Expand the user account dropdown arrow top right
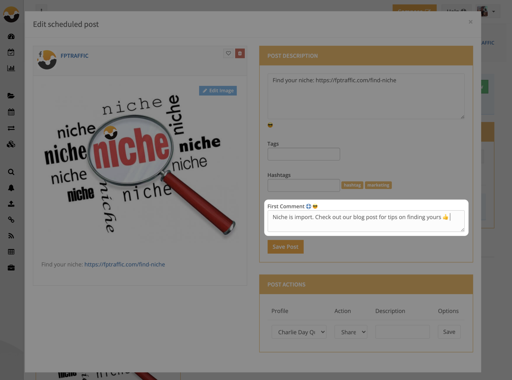Screen dimensions: 512x380 (x=493, y=11)
